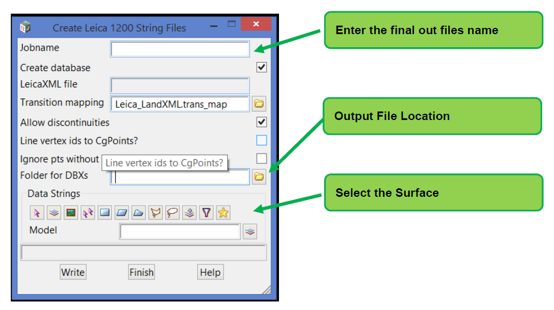Click the 'Transition mapping' label
The image size is (554, 310).
coord(62,102)
